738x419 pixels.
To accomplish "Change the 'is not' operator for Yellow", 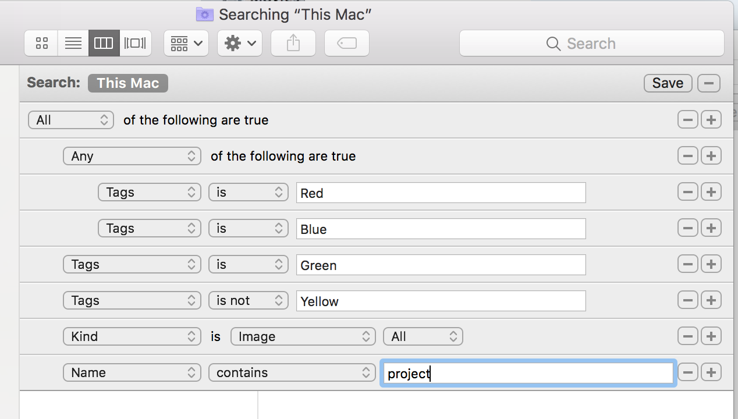I will tap(249, 300).
